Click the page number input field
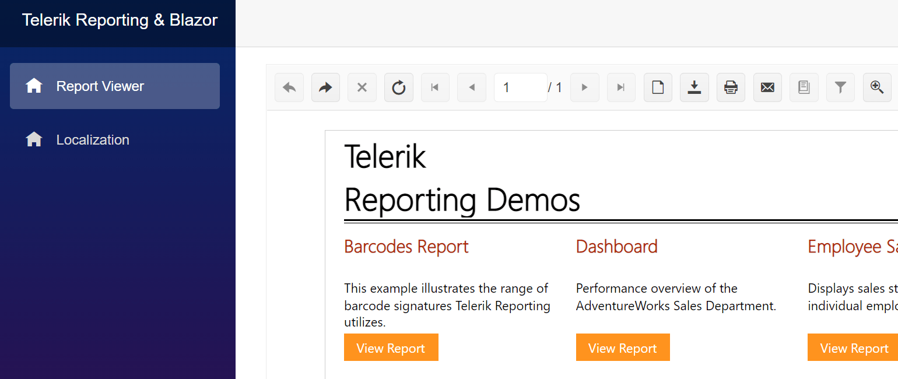This screenshot has height=379, width=898. 520,87
